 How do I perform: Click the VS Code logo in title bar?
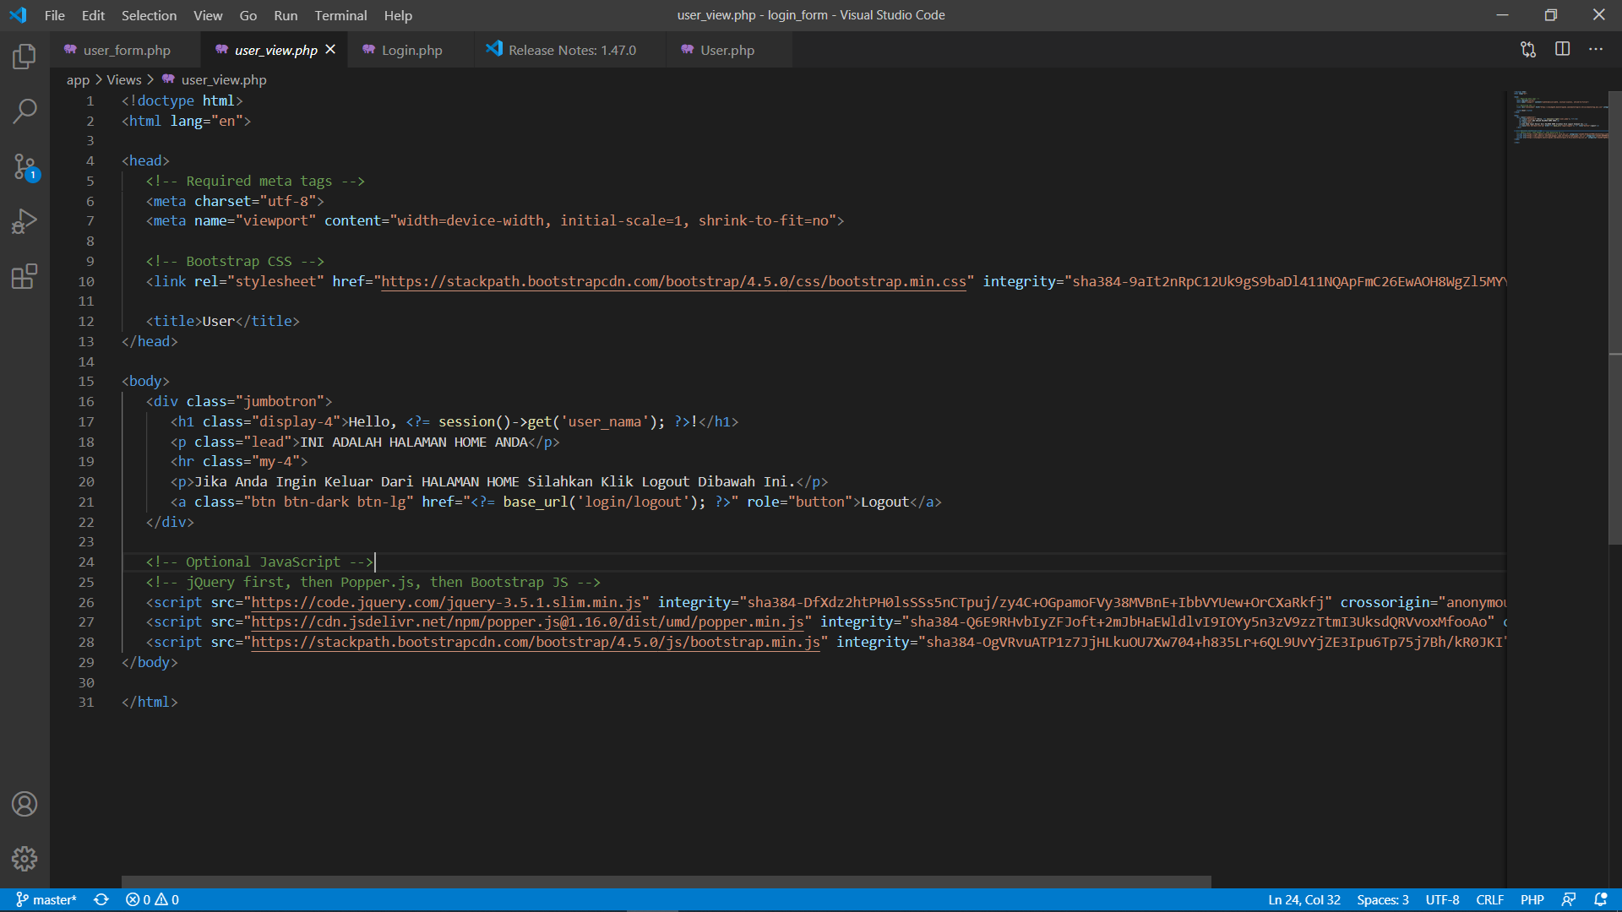[18, 15]
